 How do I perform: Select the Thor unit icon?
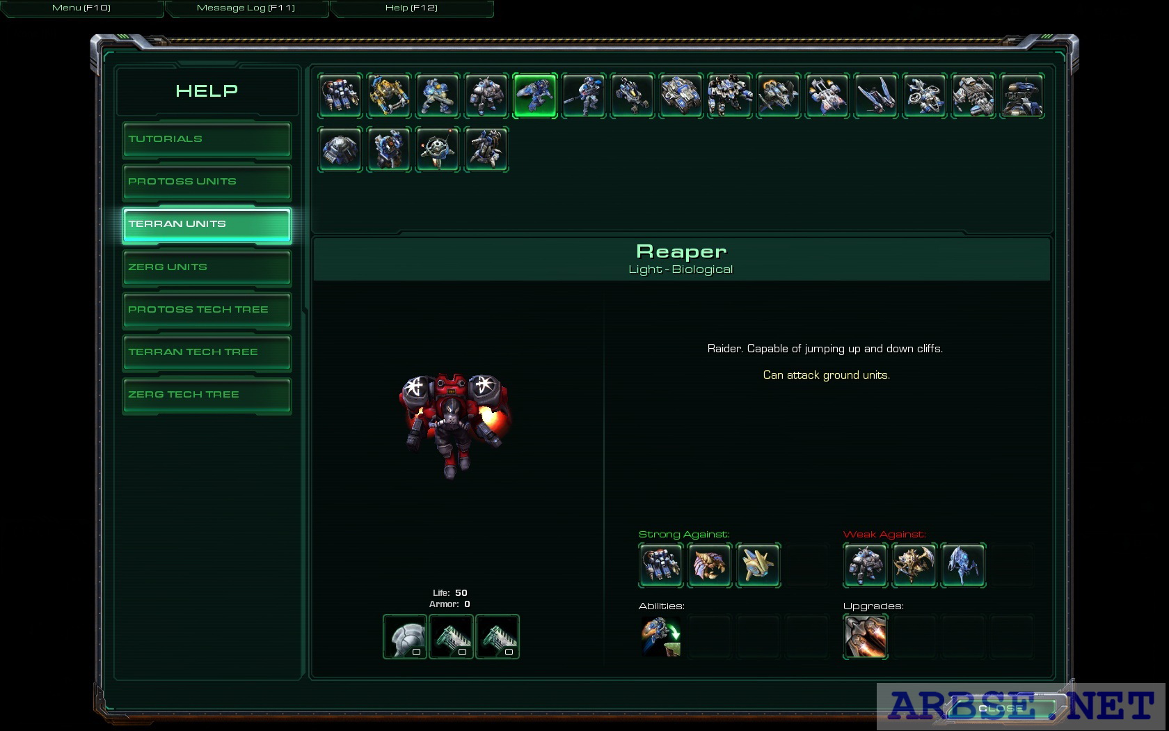(x=730, y=95)
